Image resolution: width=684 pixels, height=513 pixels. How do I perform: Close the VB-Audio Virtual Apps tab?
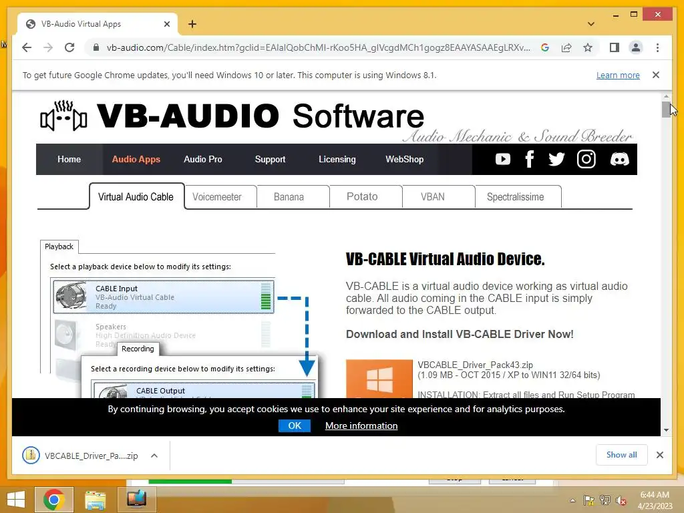tap(166, 24)
